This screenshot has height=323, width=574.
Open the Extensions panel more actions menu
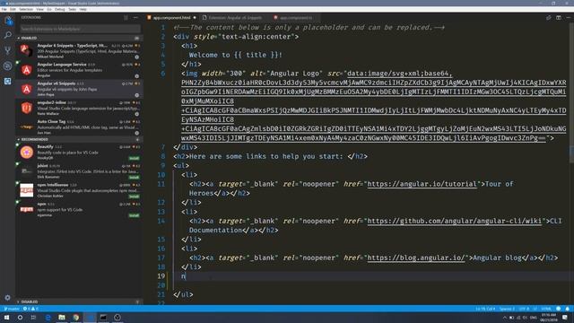point(135,18)
